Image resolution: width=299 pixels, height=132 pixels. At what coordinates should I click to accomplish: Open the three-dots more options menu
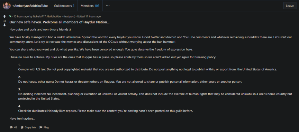(x=108, y=6)
